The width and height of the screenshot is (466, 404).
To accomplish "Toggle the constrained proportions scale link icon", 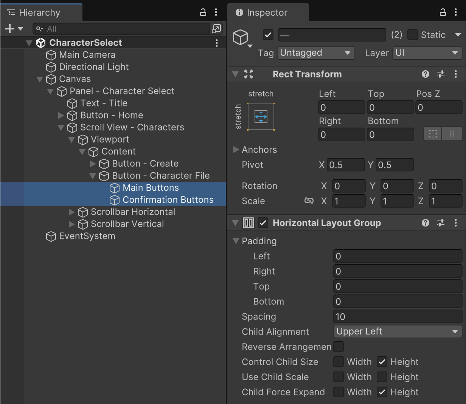I will (309, 201).
